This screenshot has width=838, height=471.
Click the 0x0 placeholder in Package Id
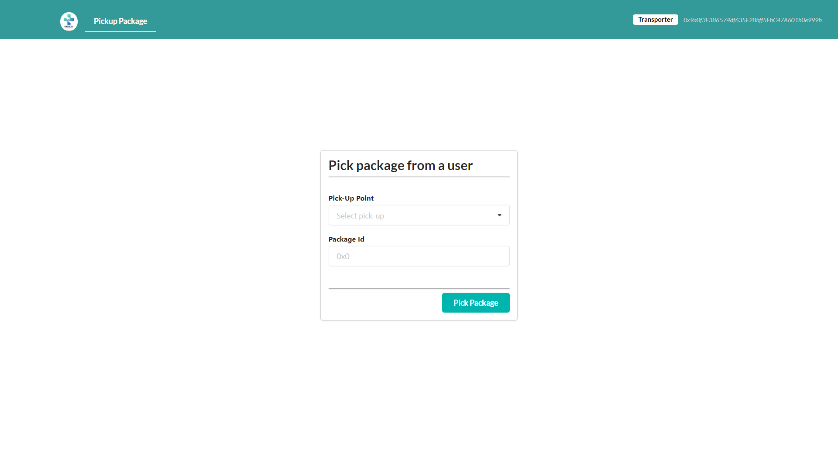(343, 256)
